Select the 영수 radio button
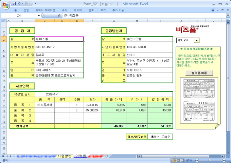The image size is (231, 163). (x=152, y=137)
